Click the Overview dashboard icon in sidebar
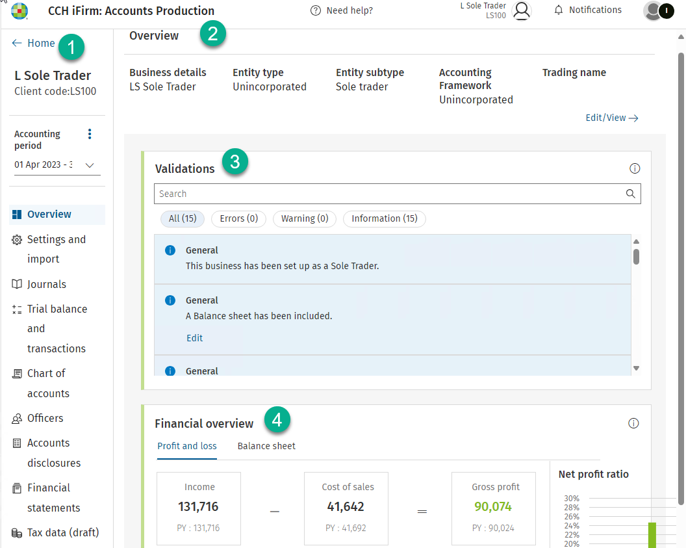686x548 pixels. click(x=17, y=215)
